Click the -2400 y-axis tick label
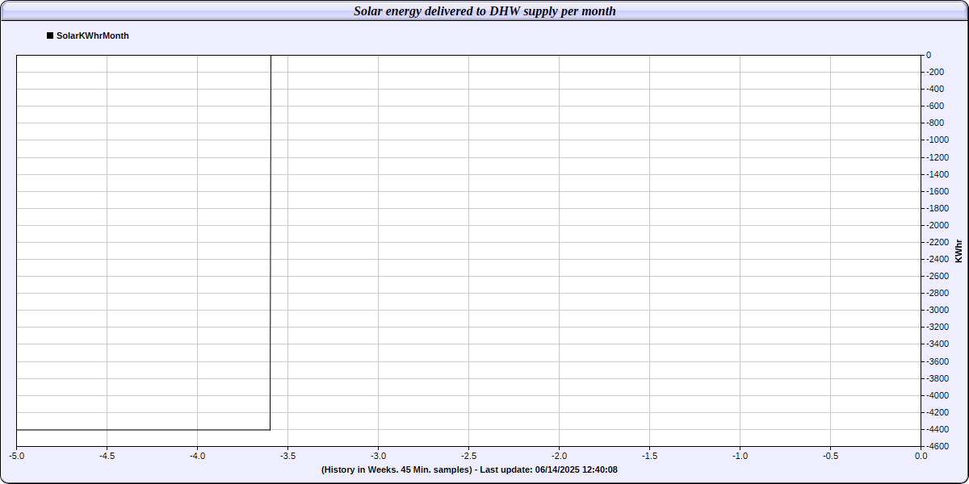 pyautogui.click(x=938, y=259)
